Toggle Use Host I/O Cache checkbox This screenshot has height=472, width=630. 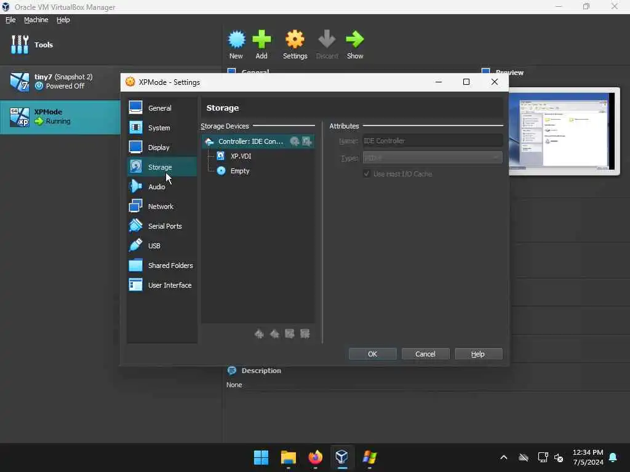[x=367, y=174]
